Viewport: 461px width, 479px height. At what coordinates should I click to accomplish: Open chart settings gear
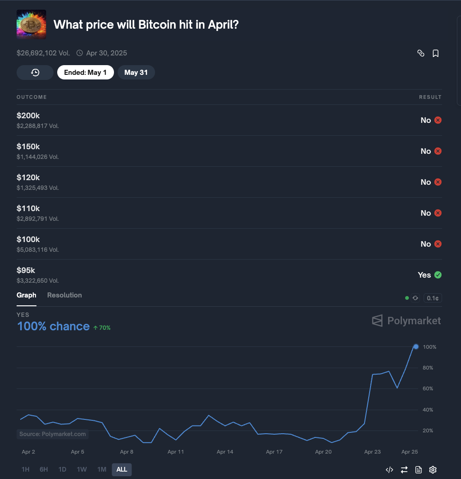(x=433, y=470)
